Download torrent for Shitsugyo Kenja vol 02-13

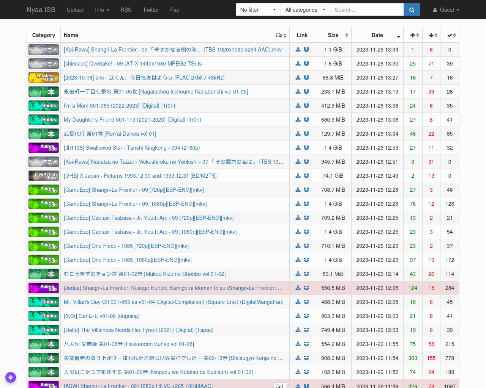pyautogui.click(x=298, y=358)
